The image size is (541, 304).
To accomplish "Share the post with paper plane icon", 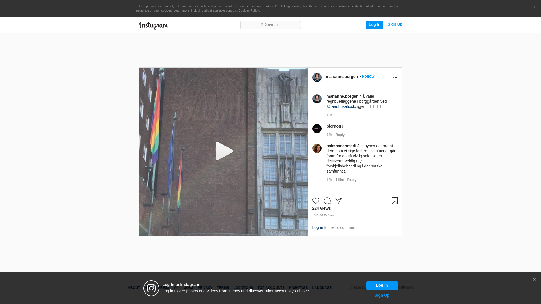I will point(338,201).
